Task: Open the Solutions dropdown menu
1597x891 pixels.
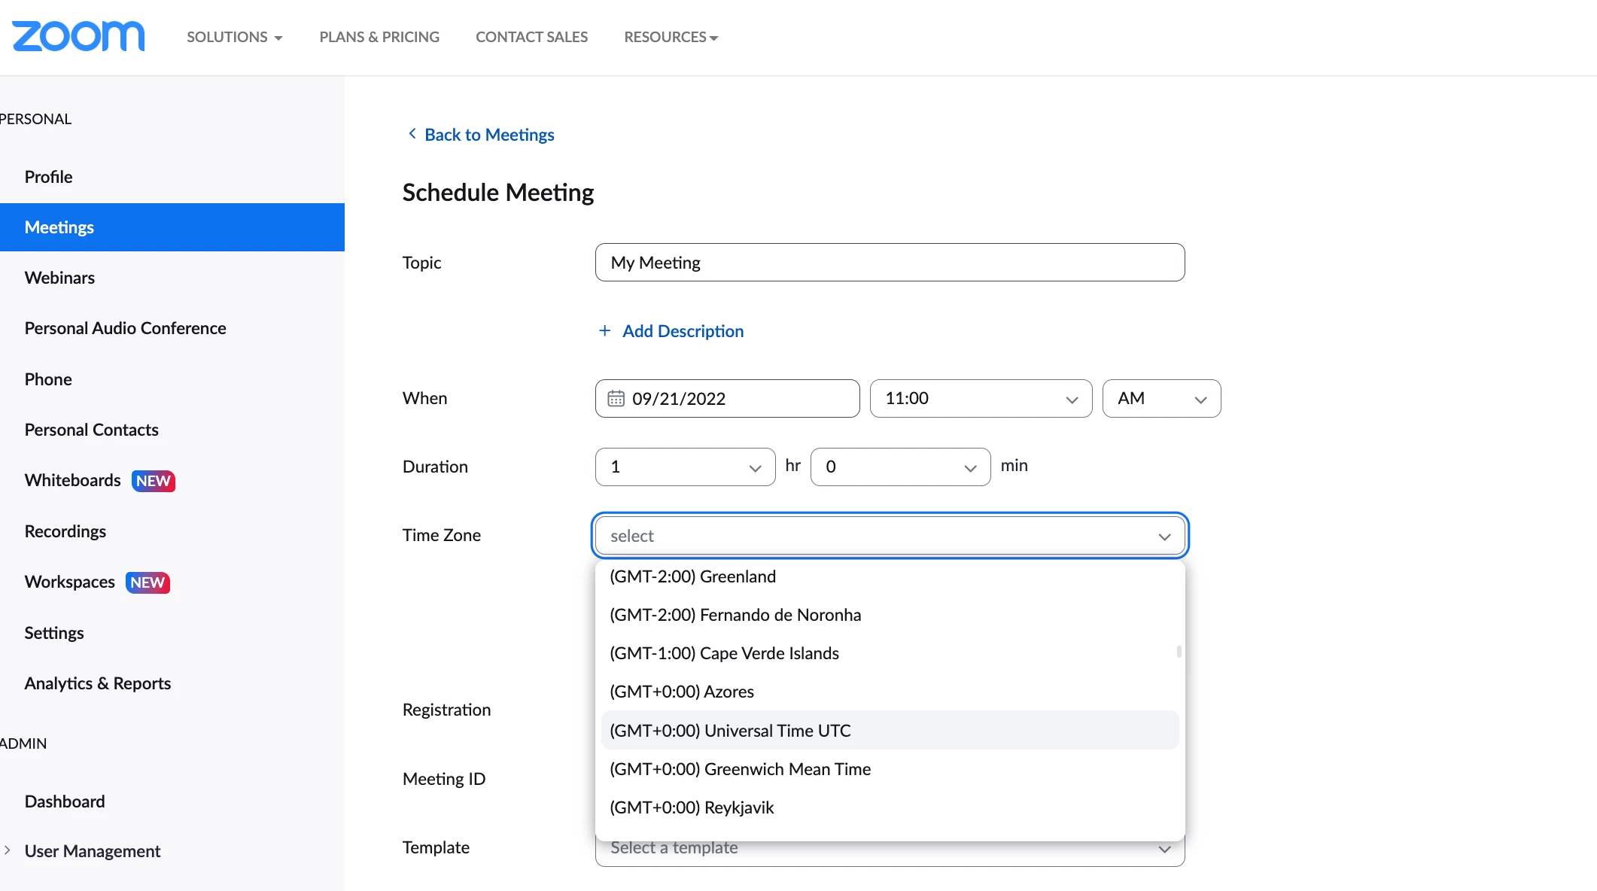Action: point(234,37)
